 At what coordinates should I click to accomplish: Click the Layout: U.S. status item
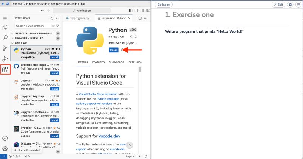tap(133, 156)
